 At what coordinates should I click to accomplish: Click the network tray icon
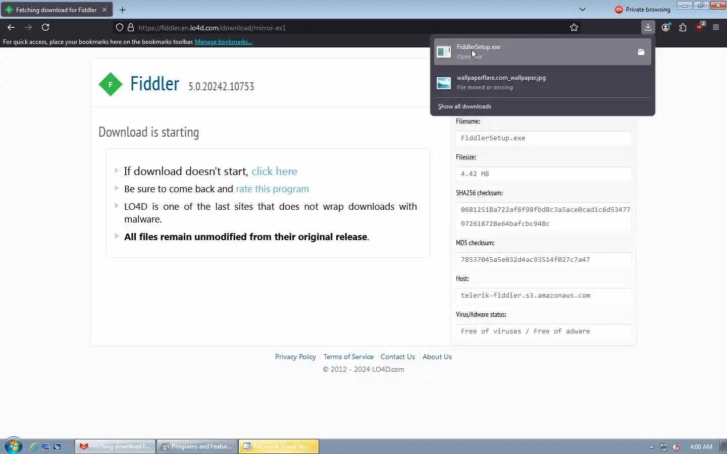tap(664, 447)
